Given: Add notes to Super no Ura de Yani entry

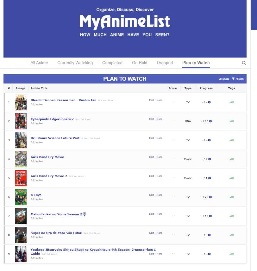Looking at the screenshot, I should coord(37,237).
